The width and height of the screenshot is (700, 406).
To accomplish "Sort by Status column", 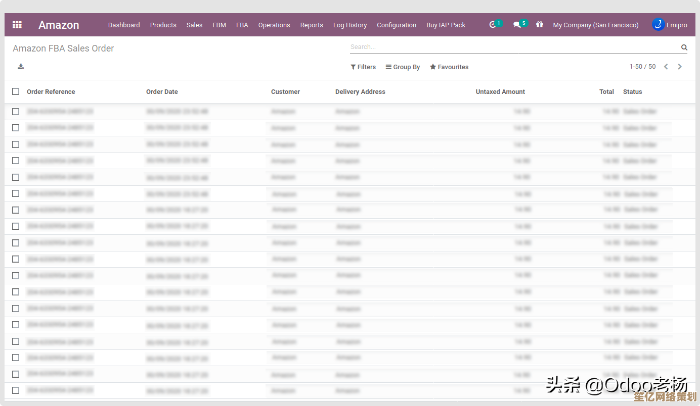I will pyautogui.click(x=632, y=92).
